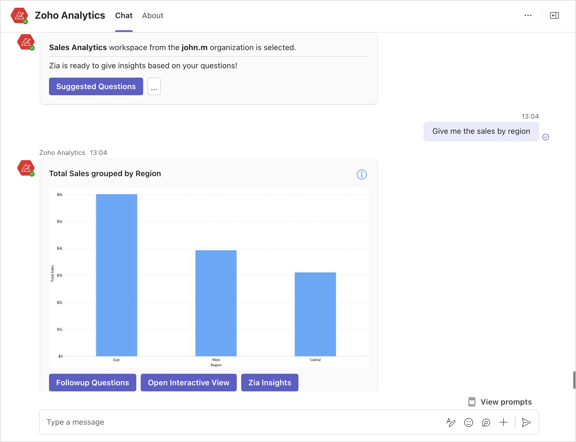Click the Zoho Analytics avatar beside chart message
The height and width of the screenshot is (442, 576).
(26, 168)
